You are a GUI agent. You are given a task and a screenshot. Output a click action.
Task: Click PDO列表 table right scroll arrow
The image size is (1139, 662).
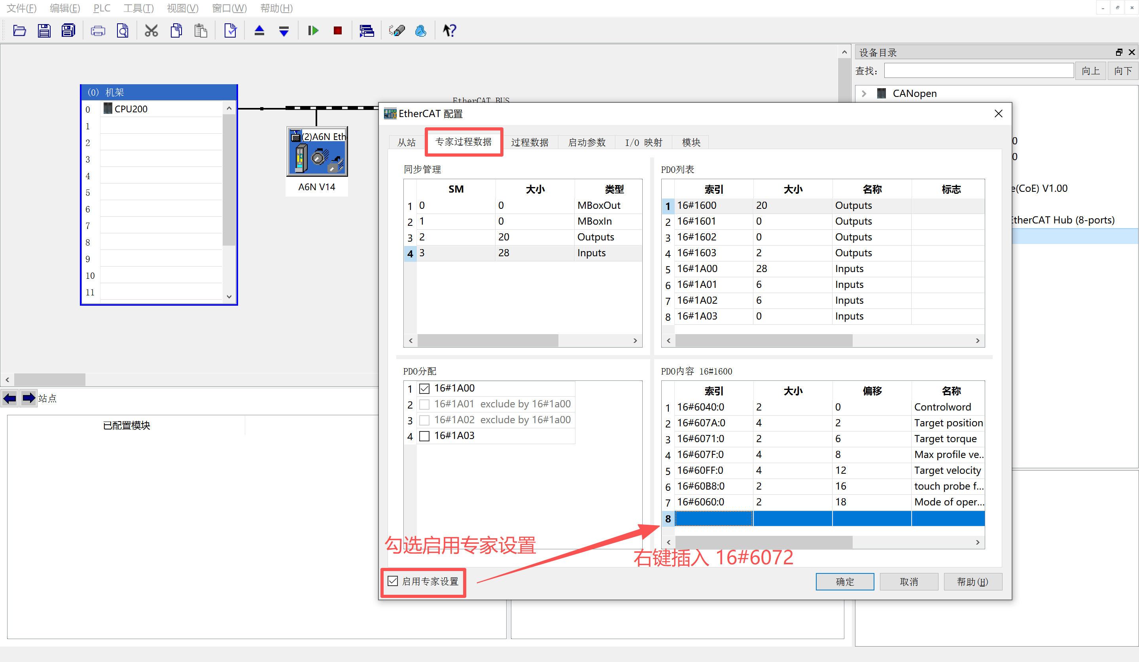pyautogui.click(x=978, y=340)
